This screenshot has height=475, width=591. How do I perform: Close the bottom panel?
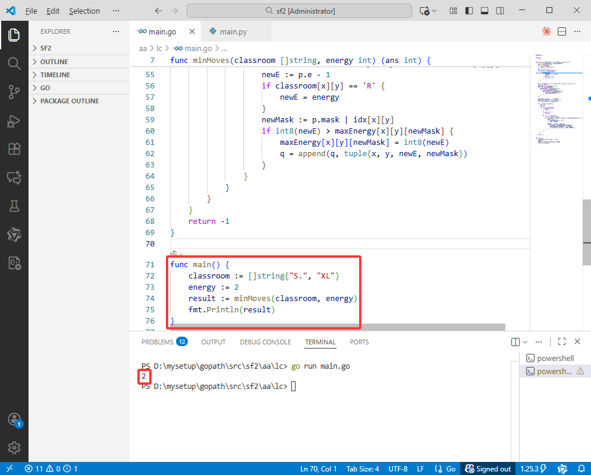[577, 342]
